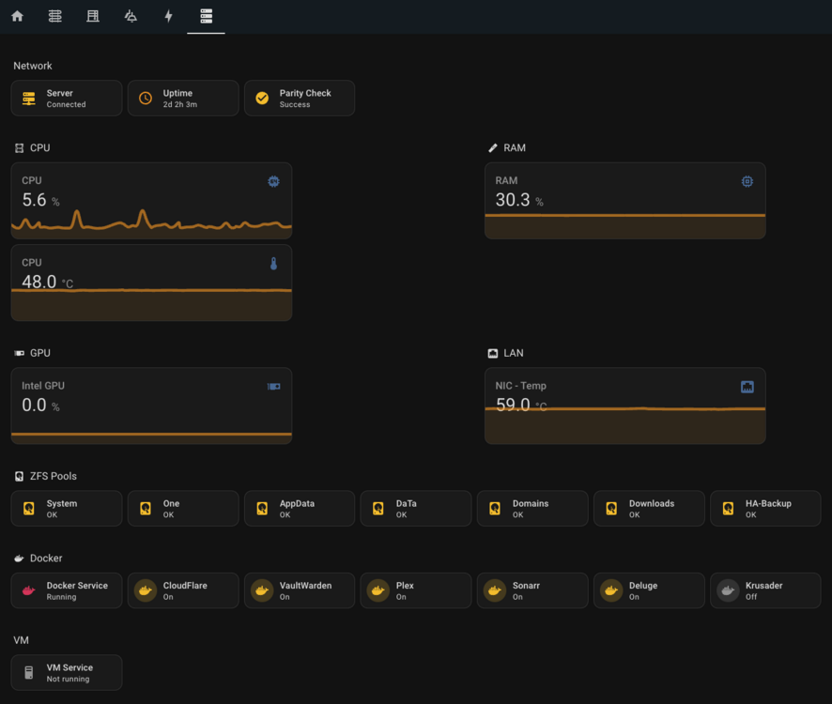
Task: Click the Intel GPU card icon
Action: [273, 387]
